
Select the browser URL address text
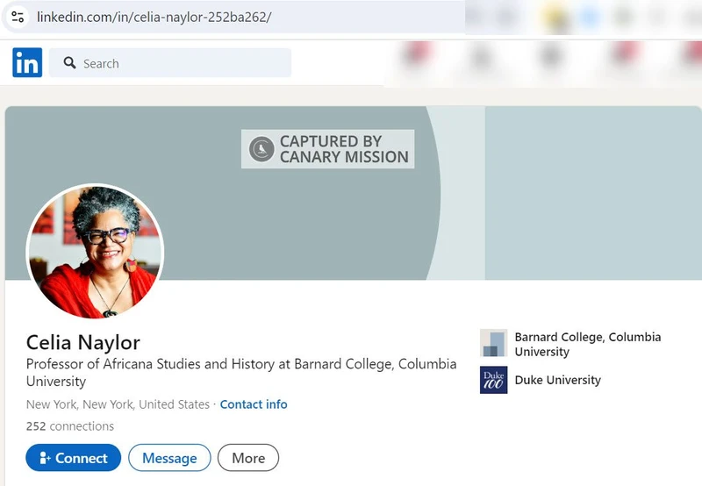tap(154, 17)
